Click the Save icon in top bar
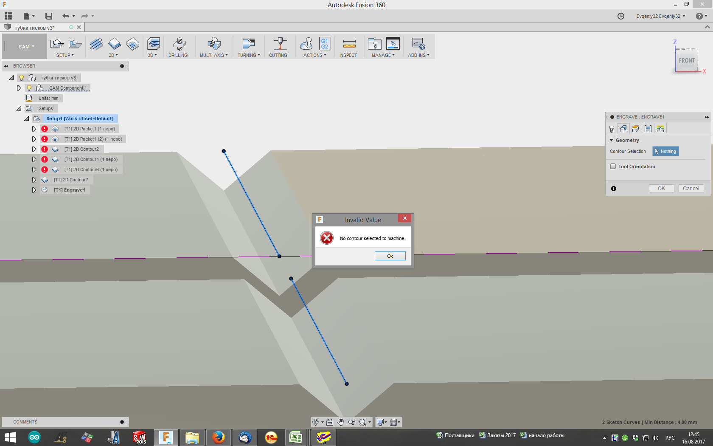Screen dimensions: 713x446 (x=49, y=16)
